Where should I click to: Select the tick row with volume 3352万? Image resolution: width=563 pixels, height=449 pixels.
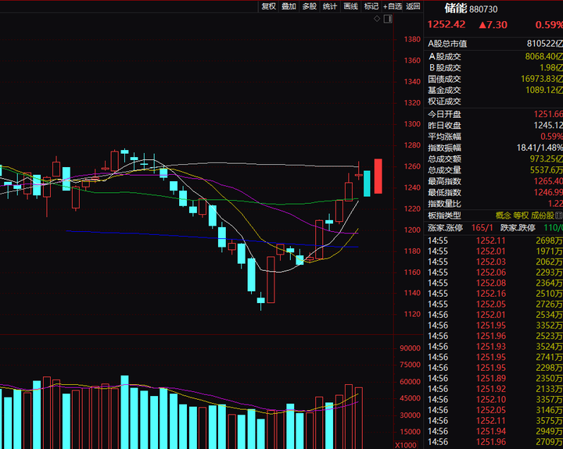[x=495, y=326]
